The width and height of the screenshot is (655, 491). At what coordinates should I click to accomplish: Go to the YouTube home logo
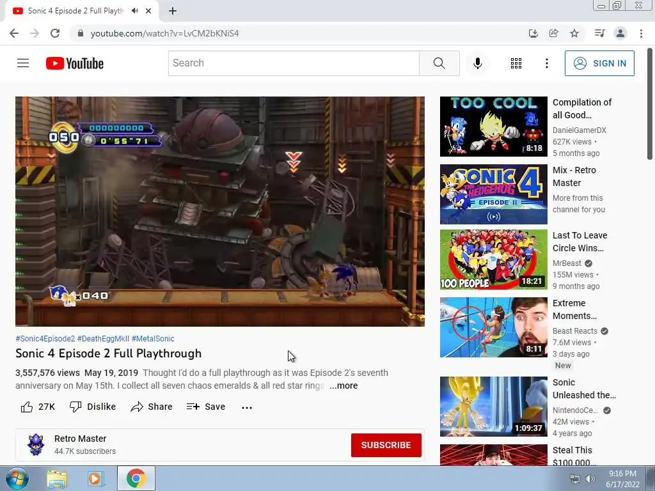pos(75,63)
